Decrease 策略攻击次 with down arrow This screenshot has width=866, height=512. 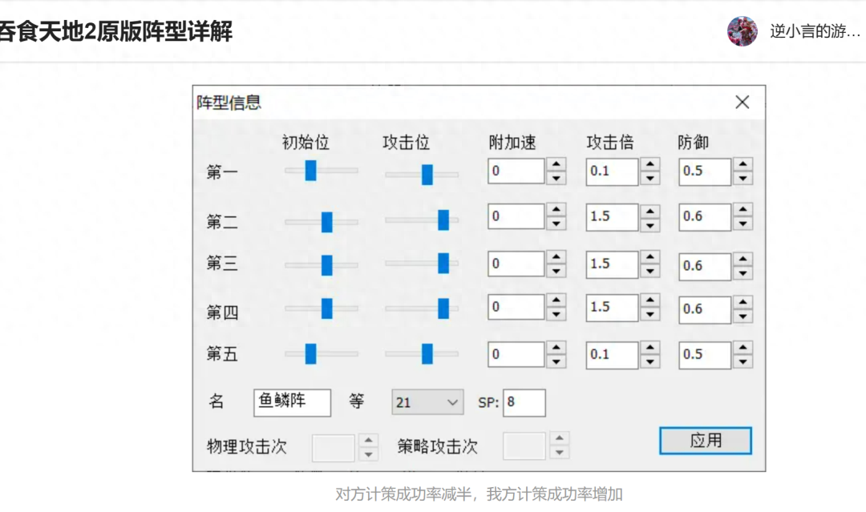[x=560, y=452]
